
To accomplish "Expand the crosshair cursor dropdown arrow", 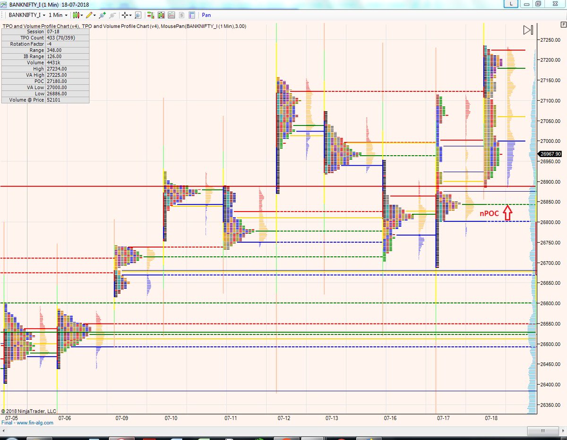I will 130,15.
